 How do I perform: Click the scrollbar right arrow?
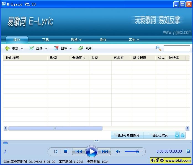click(187, 128)
